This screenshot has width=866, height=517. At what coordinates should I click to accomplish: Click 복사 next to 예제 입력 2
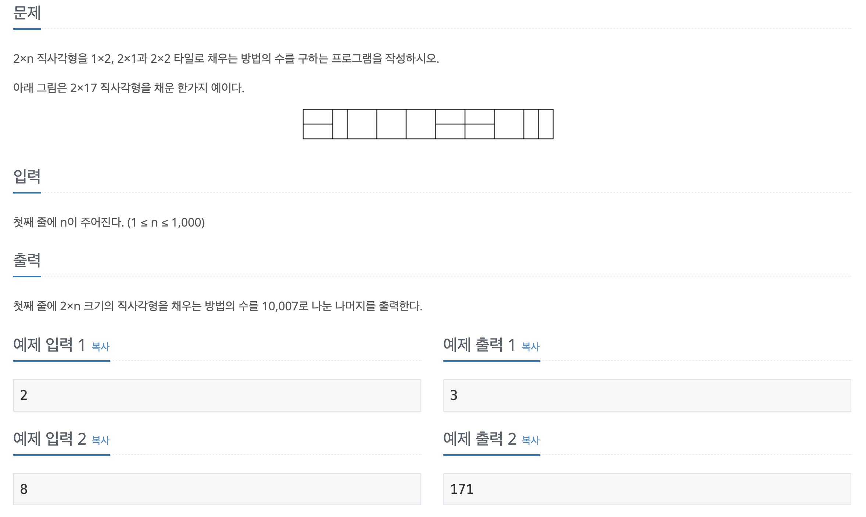click(100, 440)
